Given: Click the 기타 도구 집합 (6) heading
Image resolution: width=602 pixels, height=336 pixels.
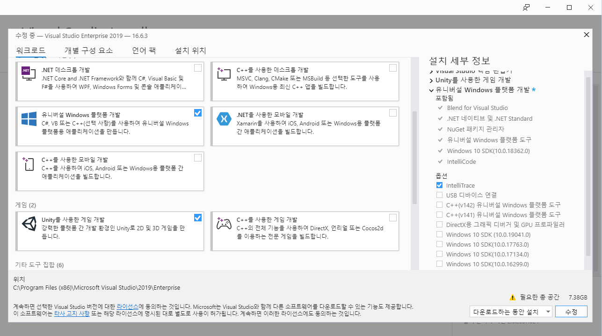Looking at the screenshot, I should 40,265.
